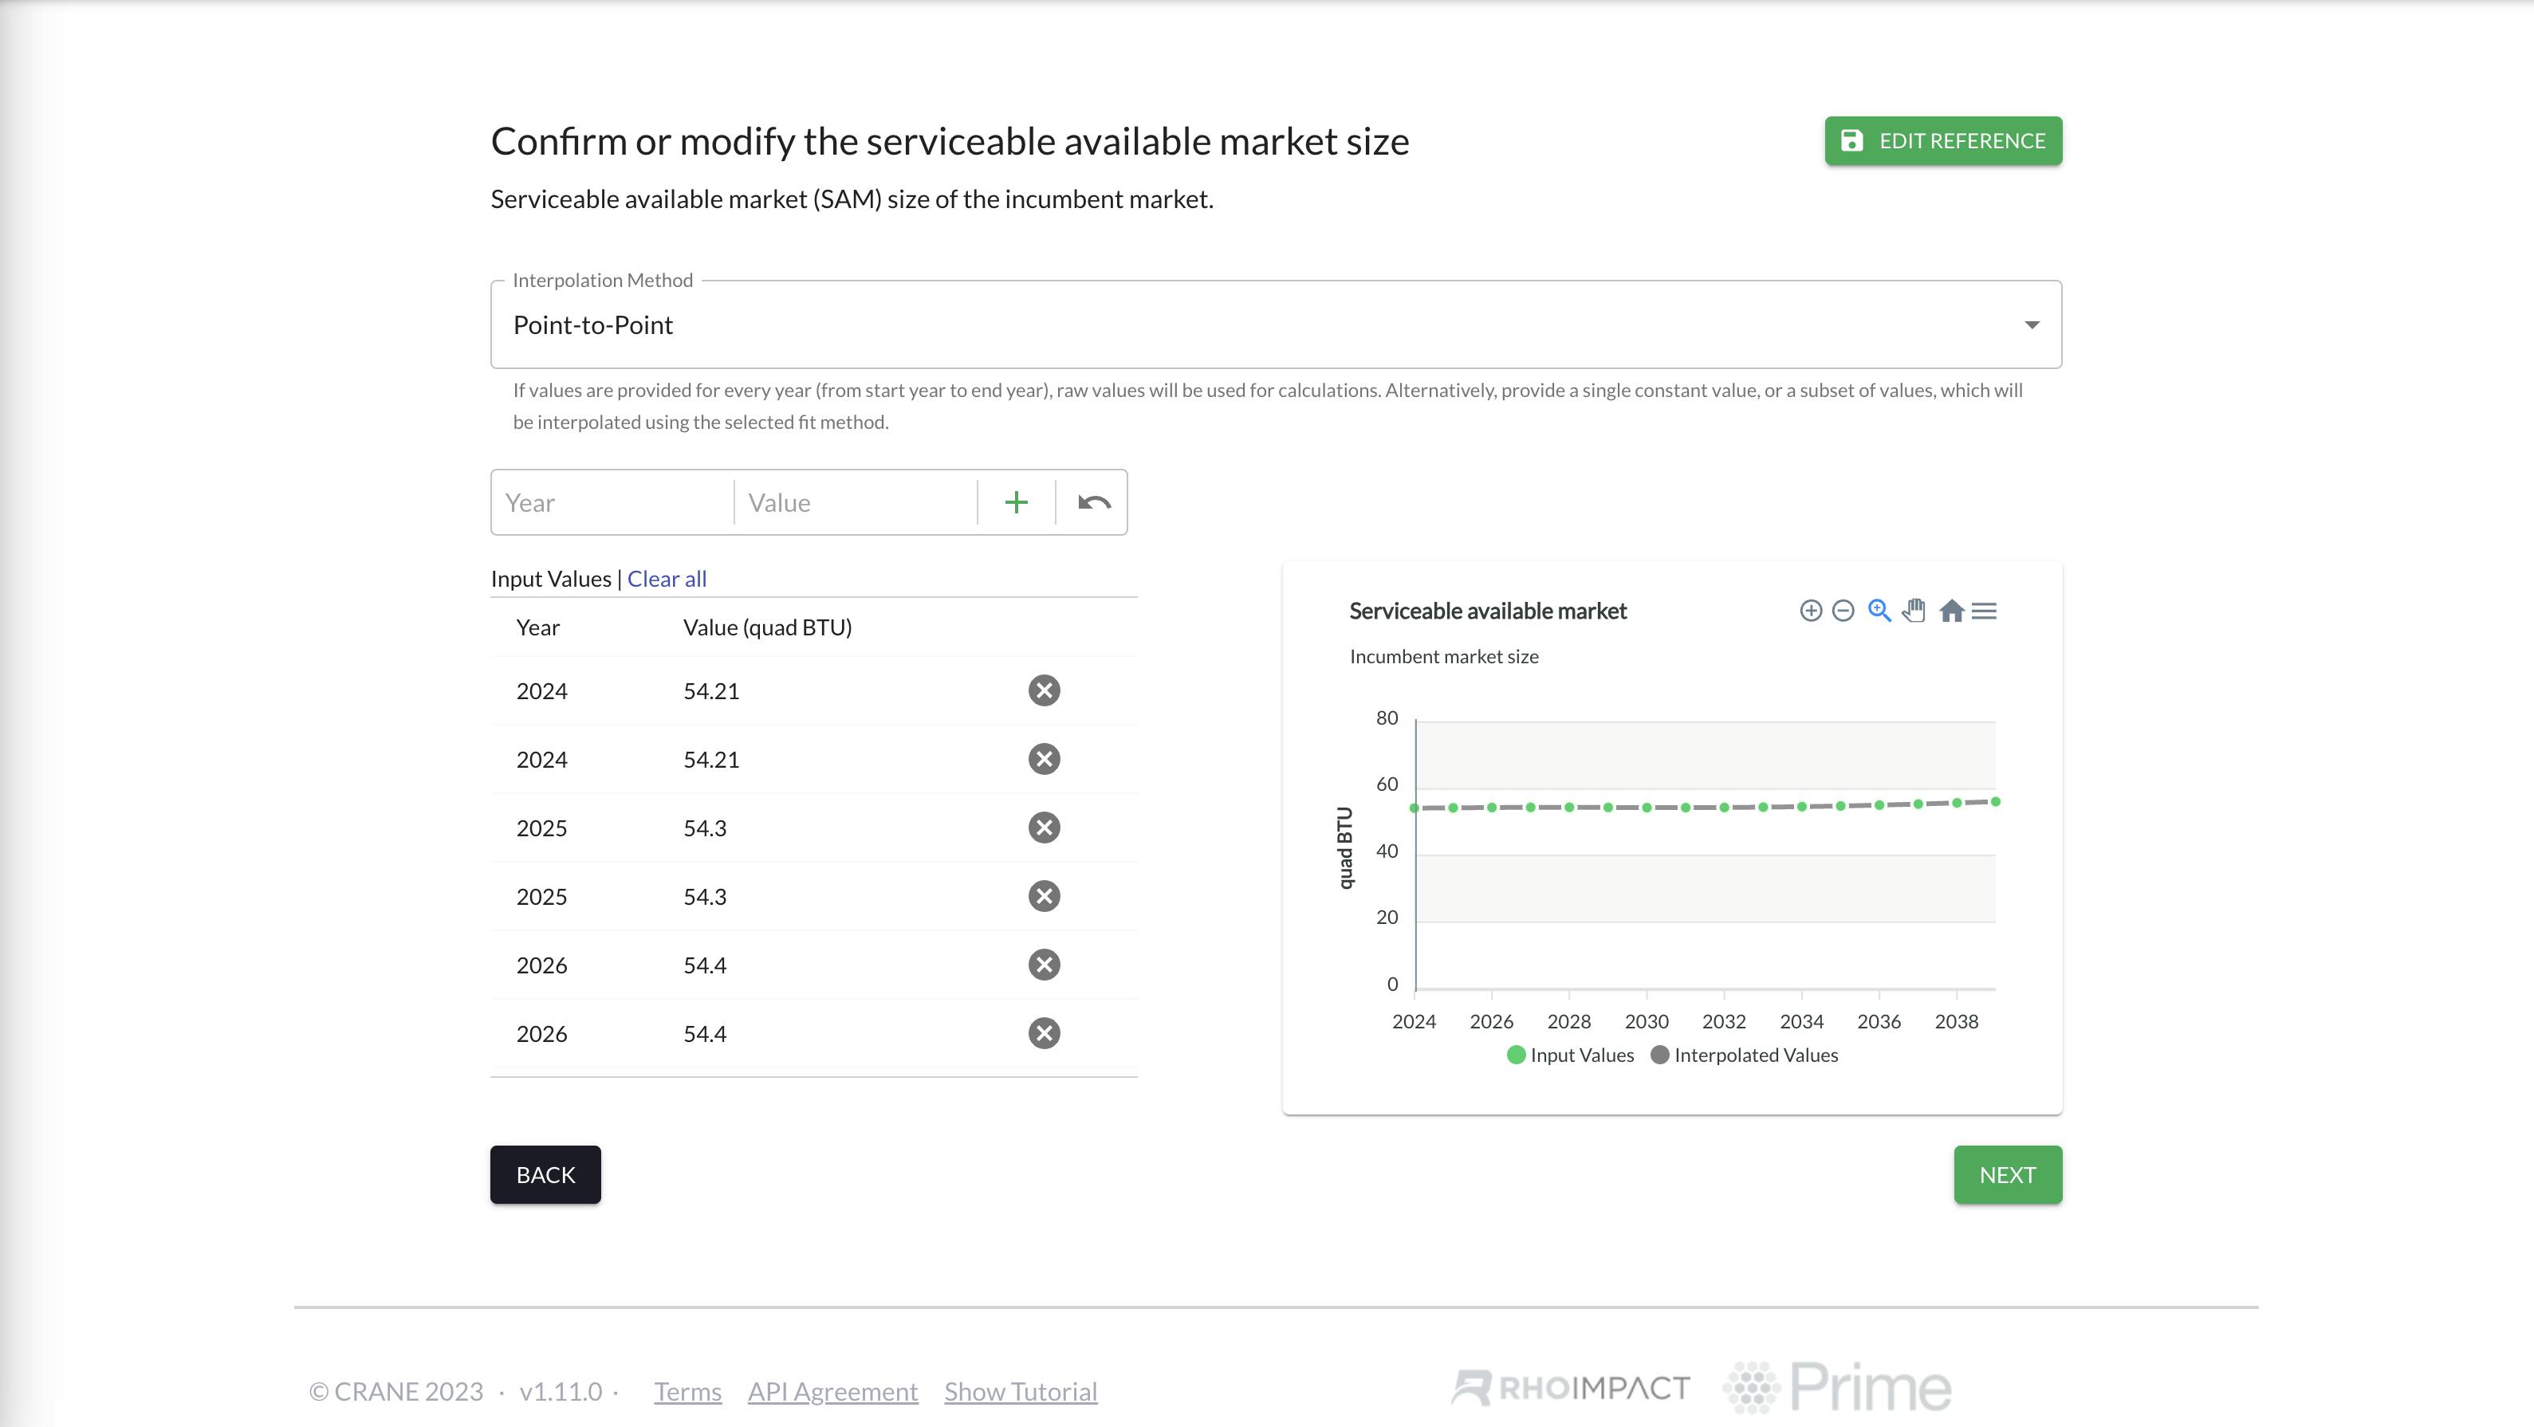The image size is (2534, 1427).
Task: Click the zoom in icon on chart
Action: 1879,609
